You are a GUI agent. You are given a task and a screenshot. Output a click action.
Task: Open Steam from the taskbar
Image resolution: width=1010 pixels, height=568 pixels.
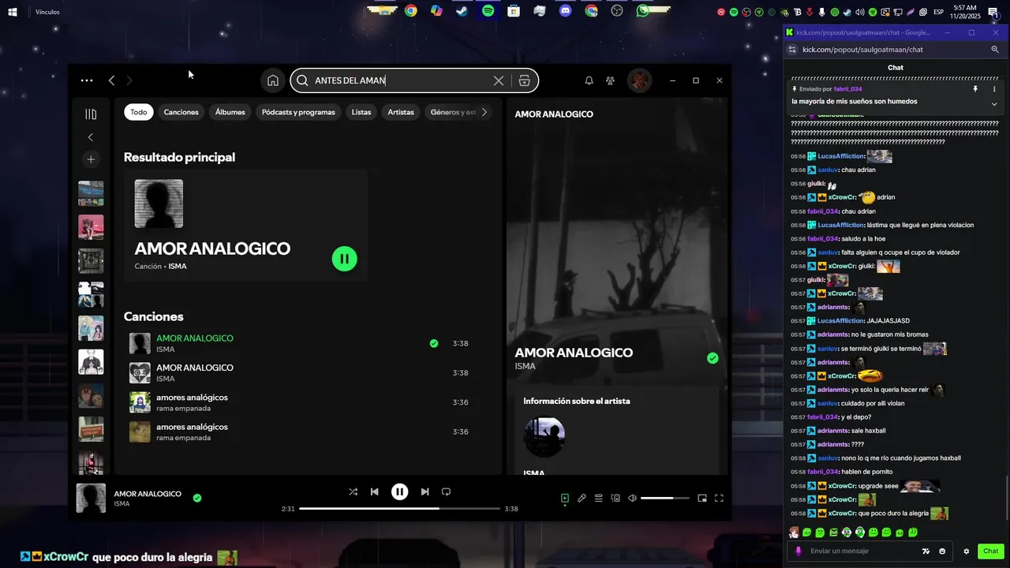point(462,11)
